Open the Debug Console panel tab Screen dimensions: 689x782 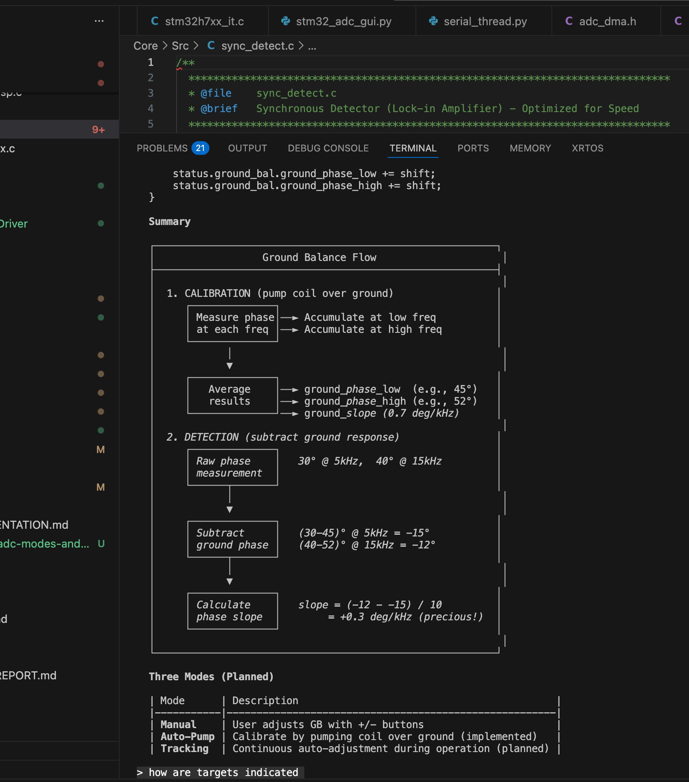click(328, 148)
